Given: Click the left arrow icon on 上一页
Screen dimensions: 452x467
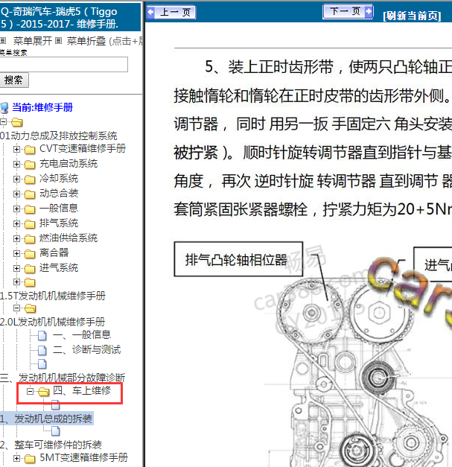Looking at the screenshot, I should 151,12.
